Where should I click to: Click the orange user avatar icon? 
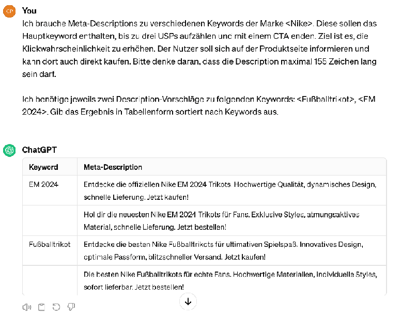(9, 11)
